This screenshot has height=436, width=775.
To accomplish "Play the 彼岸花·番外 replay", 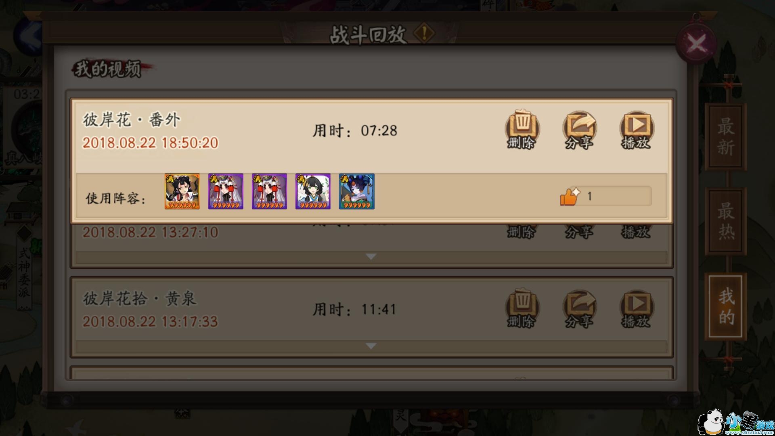I will pos(637,130).
